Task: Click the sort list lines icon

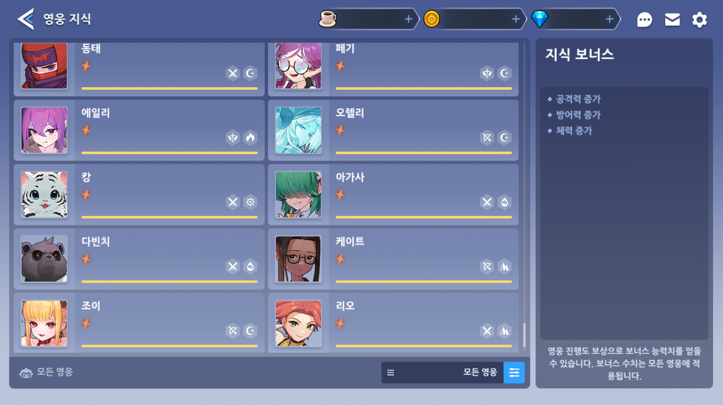Action: pos(391,372)
